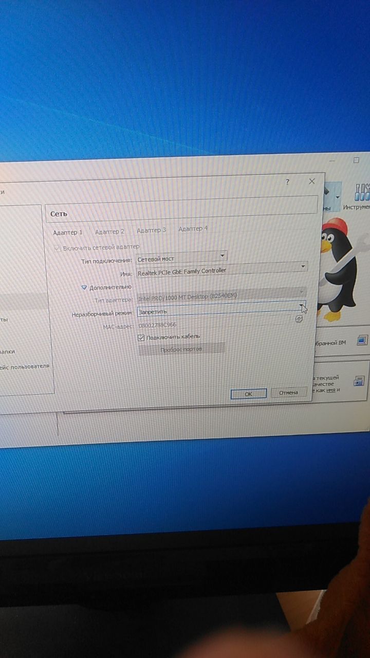This screenshot has width=370, height=658.
Task: Toggle the Подключить кабель checkbox
Action: pyautogui.click(x=141, y=338)
